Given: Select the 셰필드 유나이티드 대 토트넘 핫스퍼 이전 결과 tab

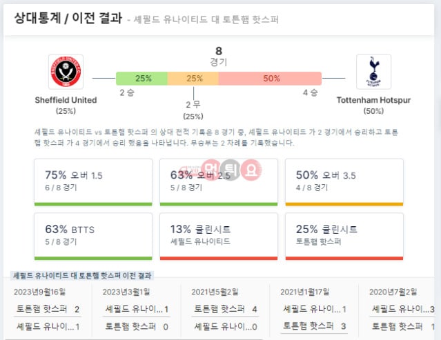Looking at the screenshot, I should click(x=82, y=276).
